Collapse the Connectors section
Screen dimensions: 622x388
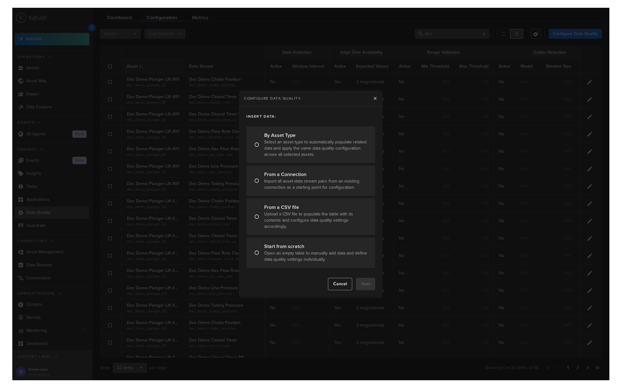[35, 241]
